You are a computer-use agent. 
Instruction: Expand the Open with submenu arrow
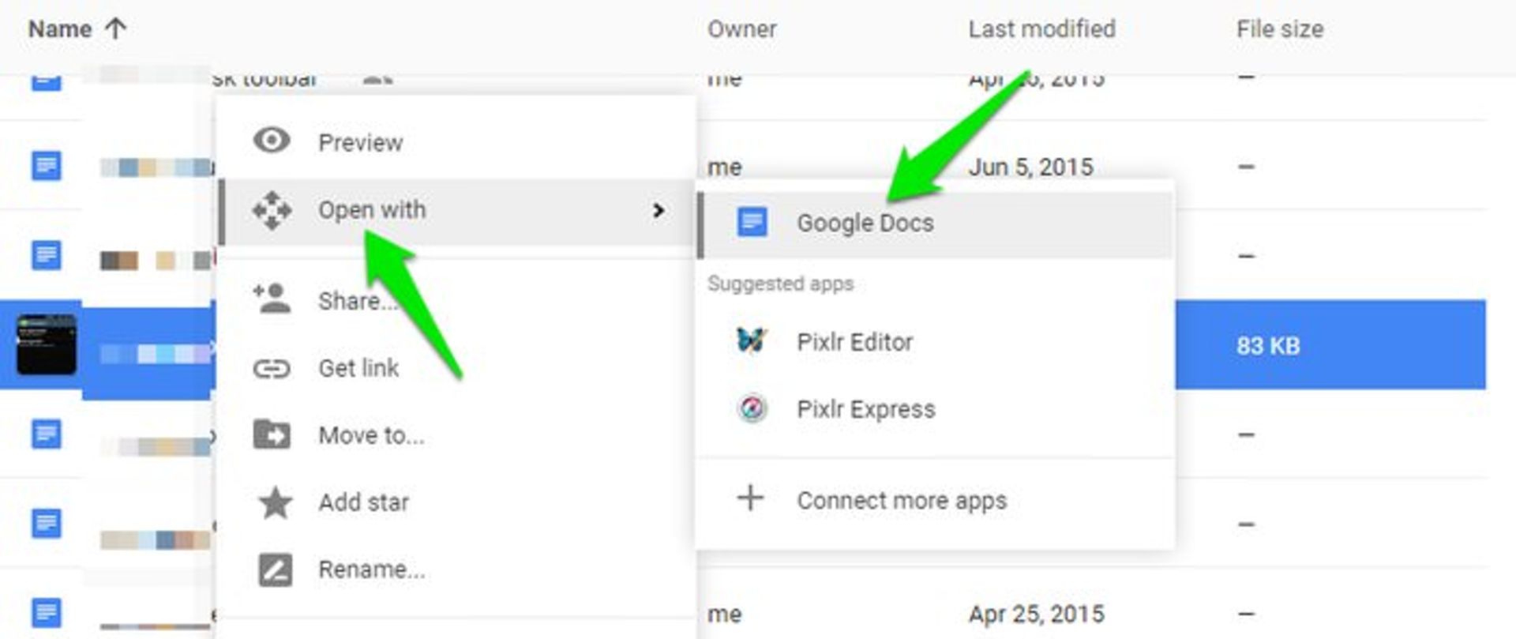pyautogui.click(x=658, y=211)
